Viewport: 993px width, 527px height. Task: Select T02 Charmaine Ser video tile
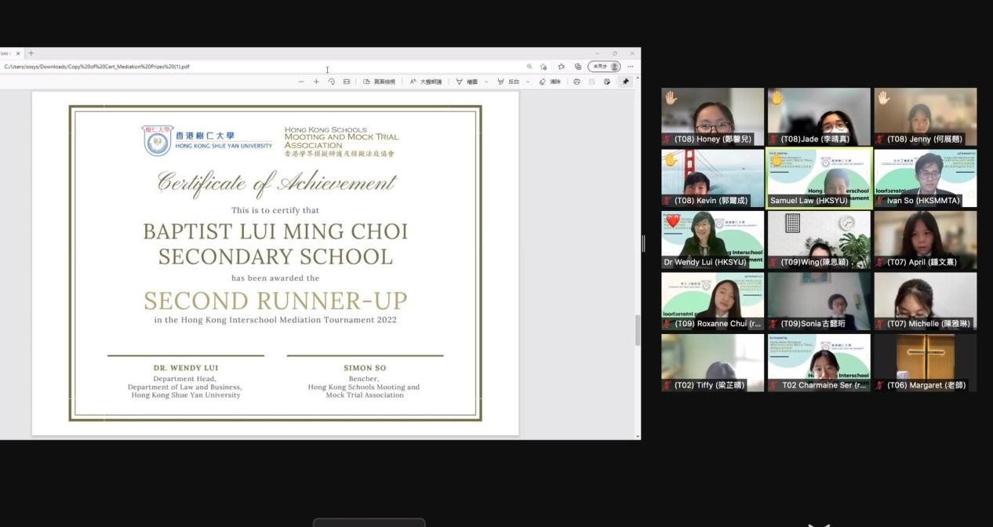[x=819, y=362]
